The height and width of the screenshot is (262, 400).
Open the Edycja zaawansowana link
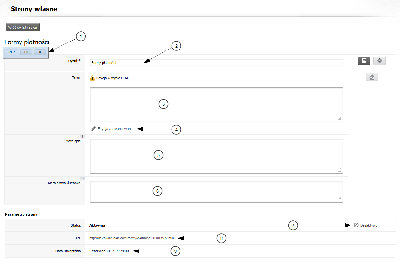(x=115, y=129)
